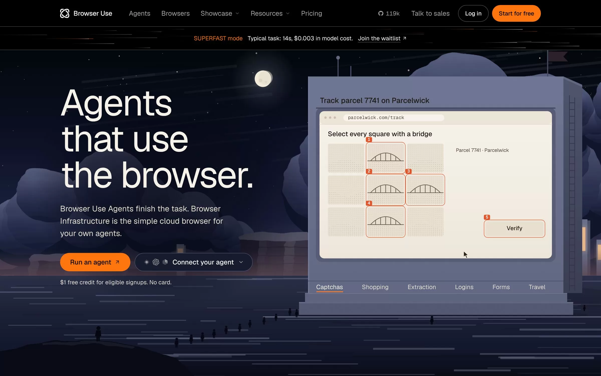Switch to the Logins tab
The height and width of the screenshot is (376, 601).
(x=464, y=287)
